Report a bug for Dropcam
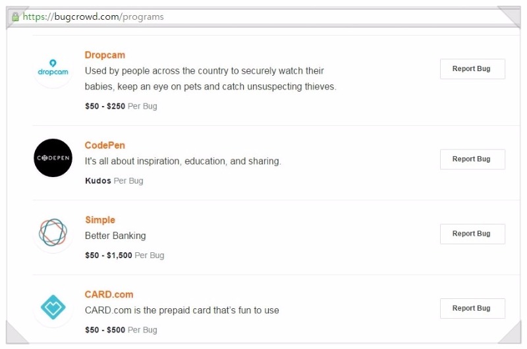 [472, 69]
